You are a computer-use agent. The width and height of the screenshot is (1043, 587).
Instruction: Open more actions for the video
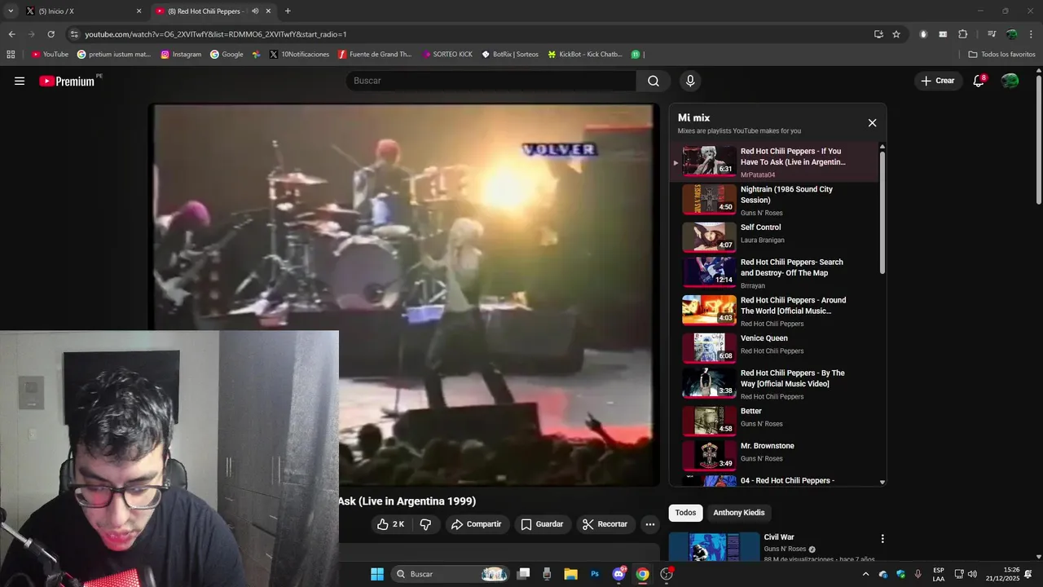click(x=649, y=524)
